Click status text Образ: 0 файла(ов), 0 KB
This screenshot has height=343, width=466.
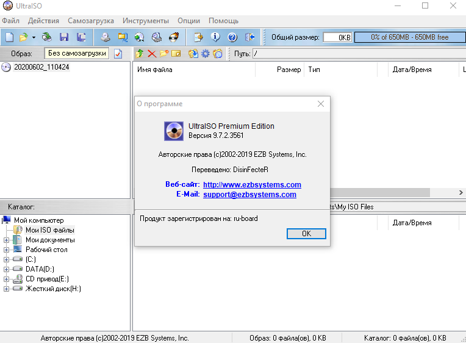tap(288, 338)
